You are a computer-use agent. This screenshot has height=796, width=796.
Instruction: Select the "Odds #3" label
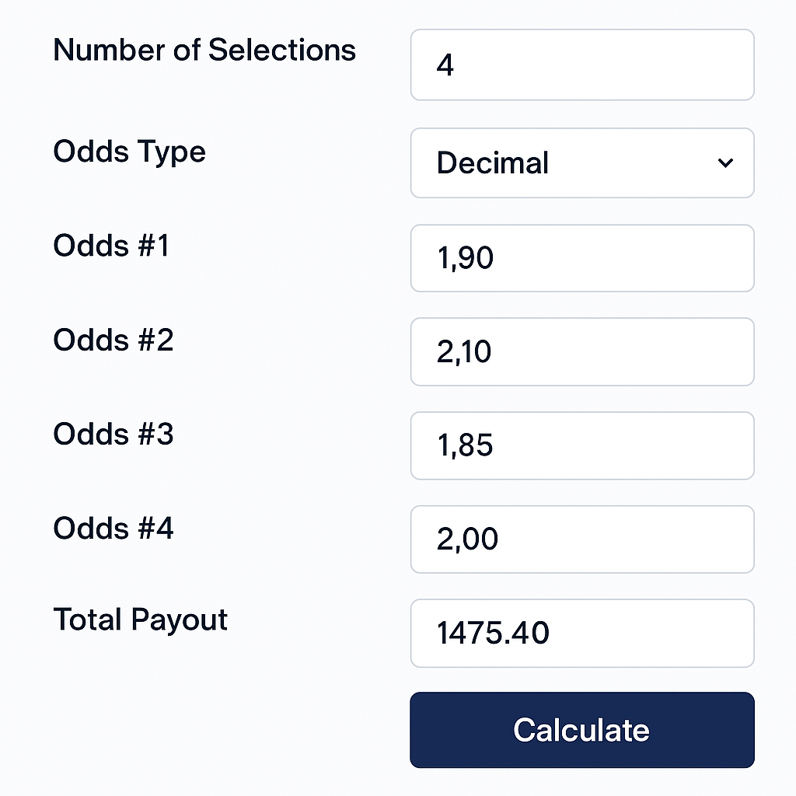click(x=113, y=434)
